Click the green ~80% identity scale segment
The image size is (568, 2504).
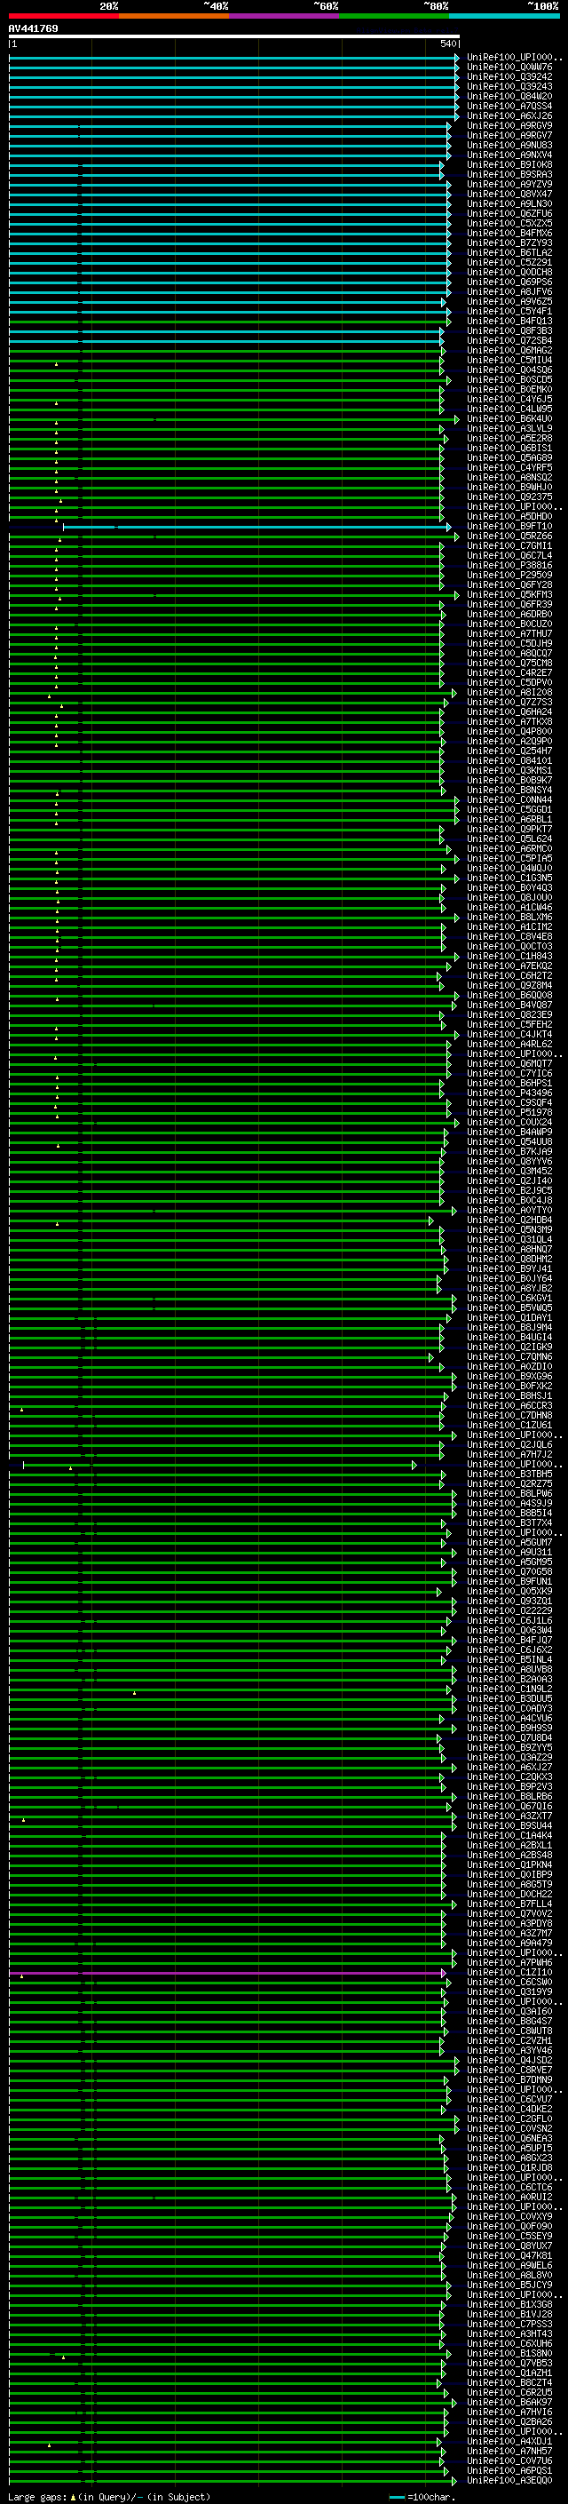(x=394, y=16)
